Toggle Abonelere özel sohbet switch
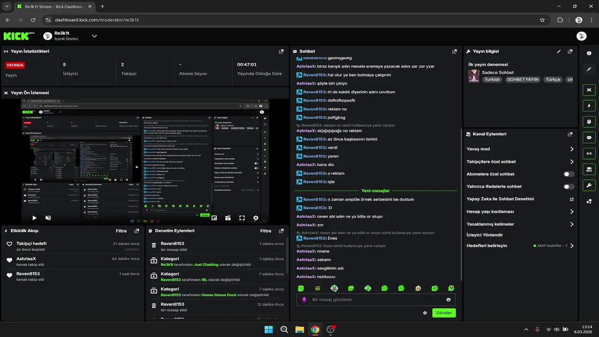Viewport: 599px width, 337px height. (x=569, y=174)
